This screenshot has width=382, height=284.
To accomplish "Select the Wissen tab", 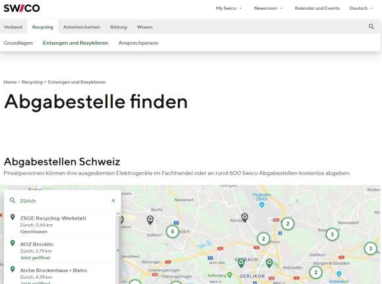I will [x=145, y=27].
